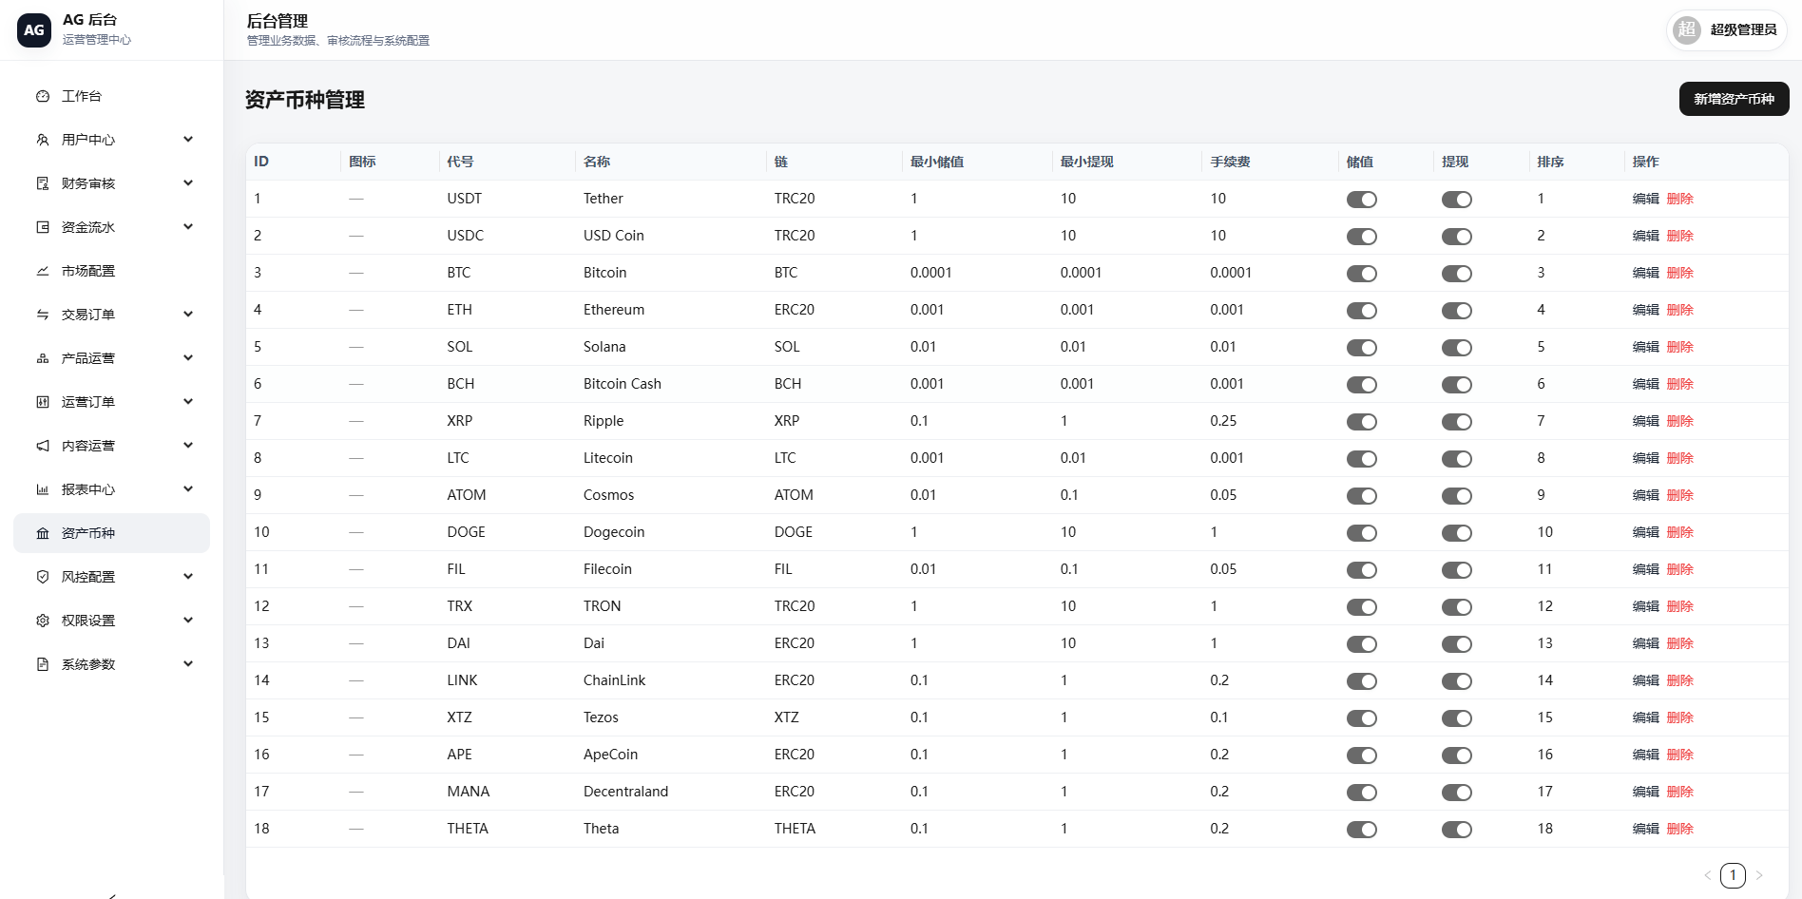The height and width of the screenshot is (899, 1802).
Task: Toggle withdrawal switch for THETA row
Action: coord(1457,830)
